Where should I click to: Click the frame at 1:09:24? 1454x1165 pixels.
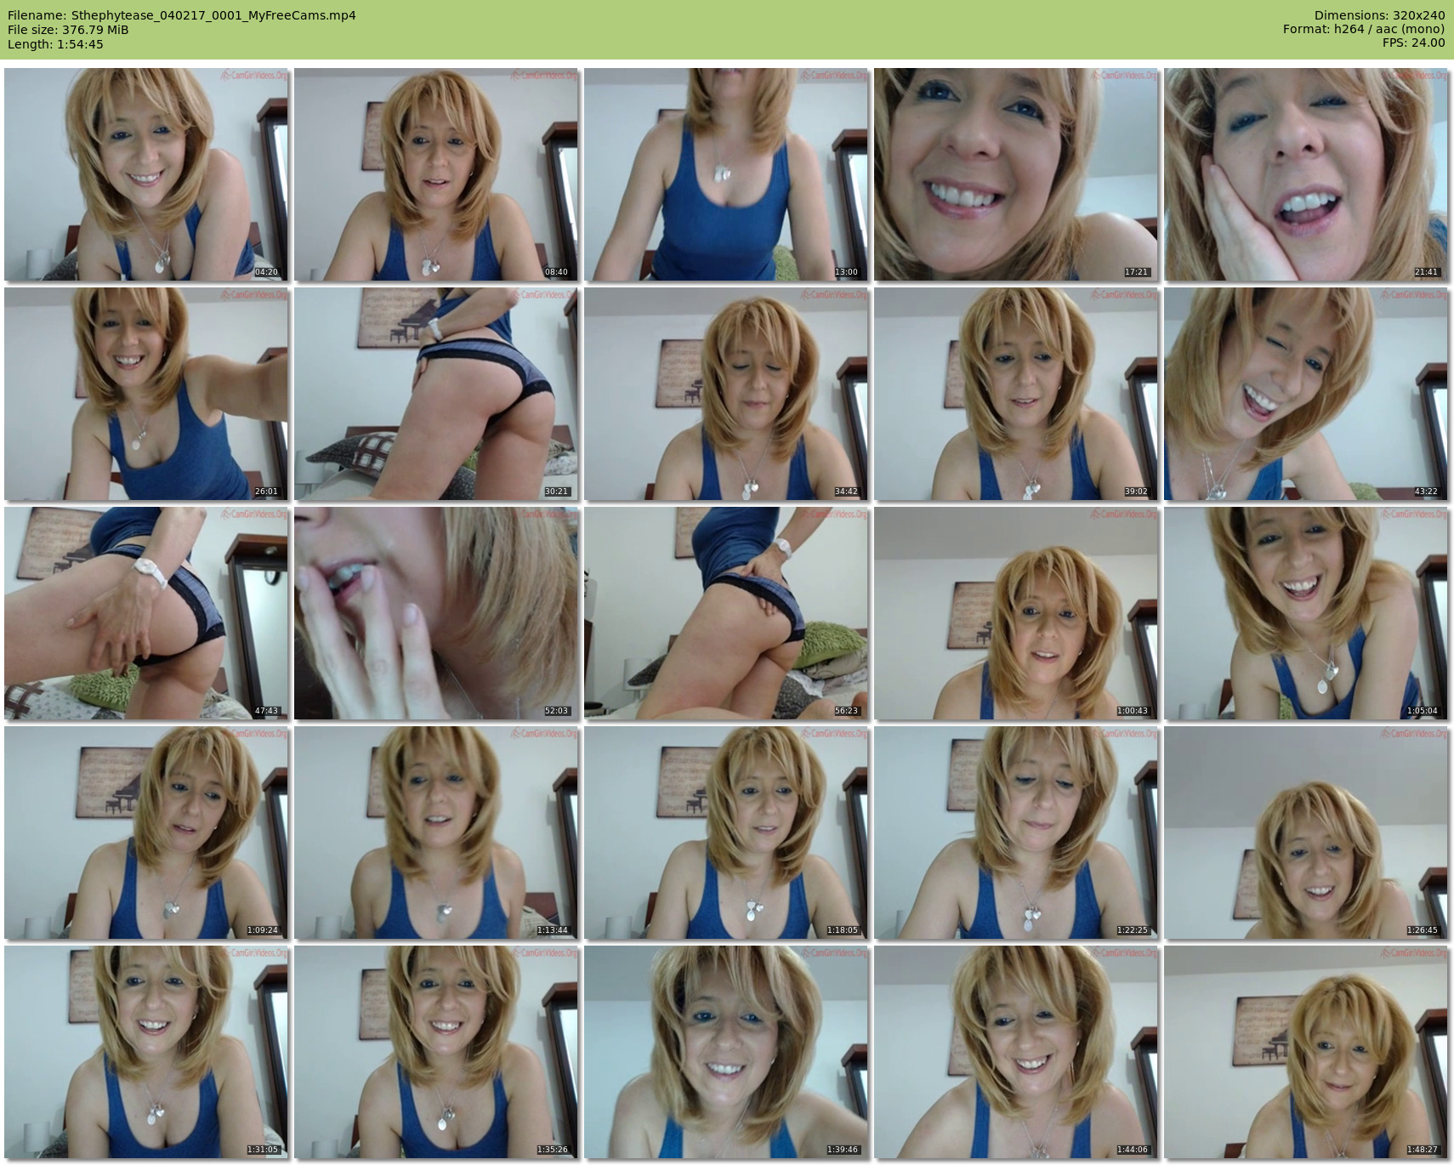click(146, 833)
